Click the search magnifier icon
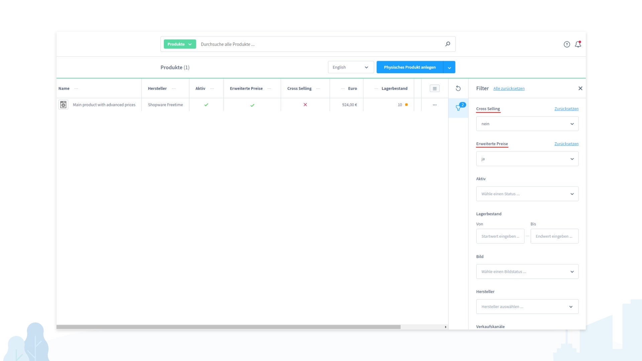The height and width of the screenshot is (361, 642). coord(447,44)
